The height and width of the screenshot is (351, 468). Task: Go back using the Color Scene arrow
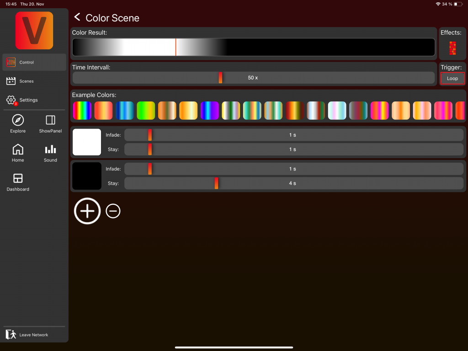[77, 17]
